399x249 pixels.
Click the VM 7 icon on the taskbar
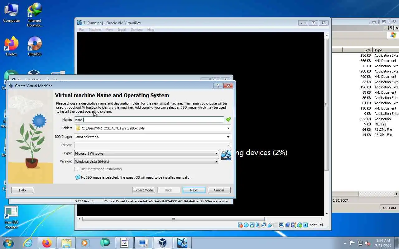click(x=182, y=243)
